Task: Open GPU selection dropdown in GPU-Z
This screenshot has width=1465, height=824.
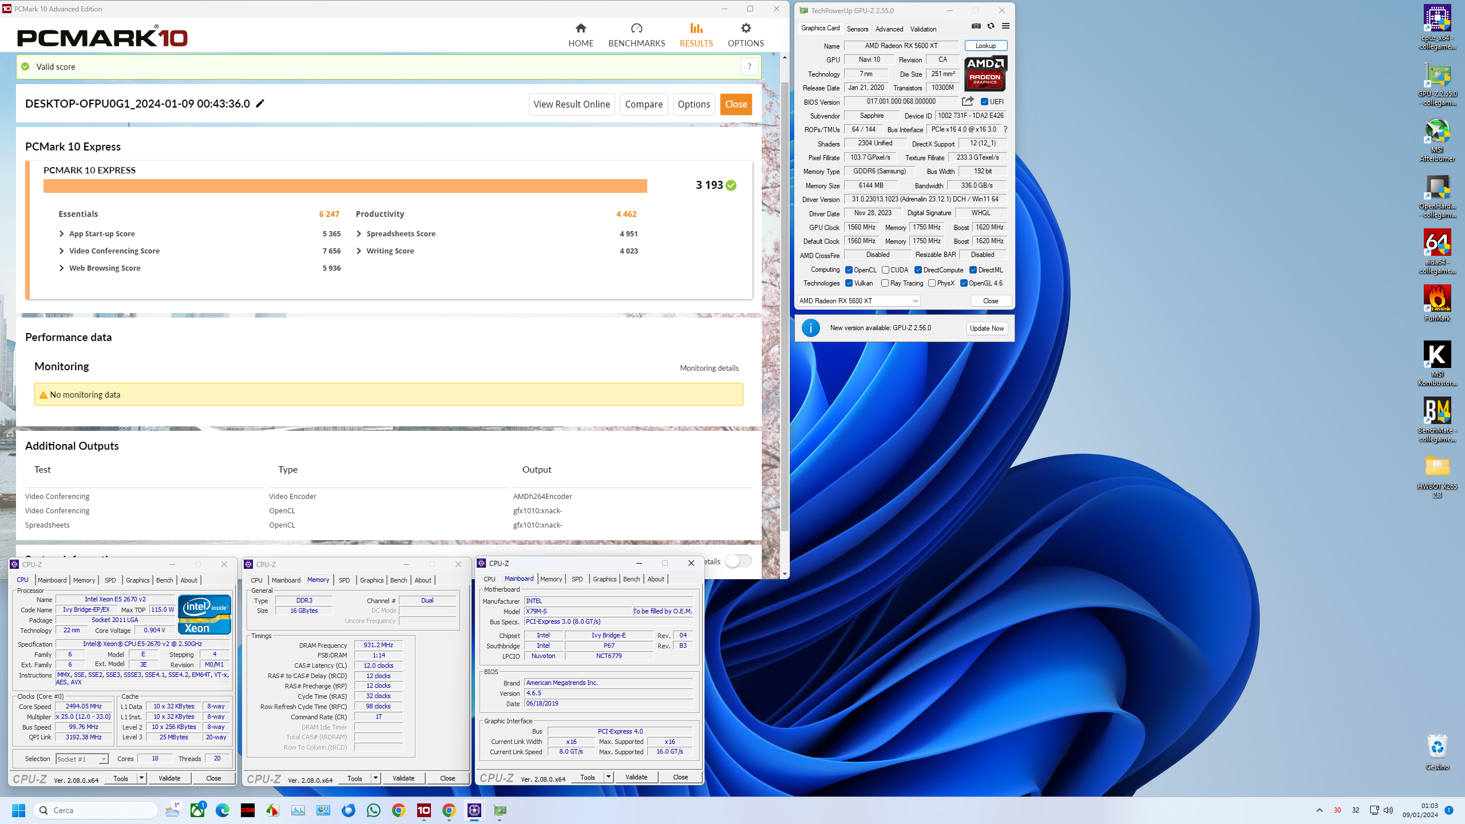Action: tap(858, 301)
